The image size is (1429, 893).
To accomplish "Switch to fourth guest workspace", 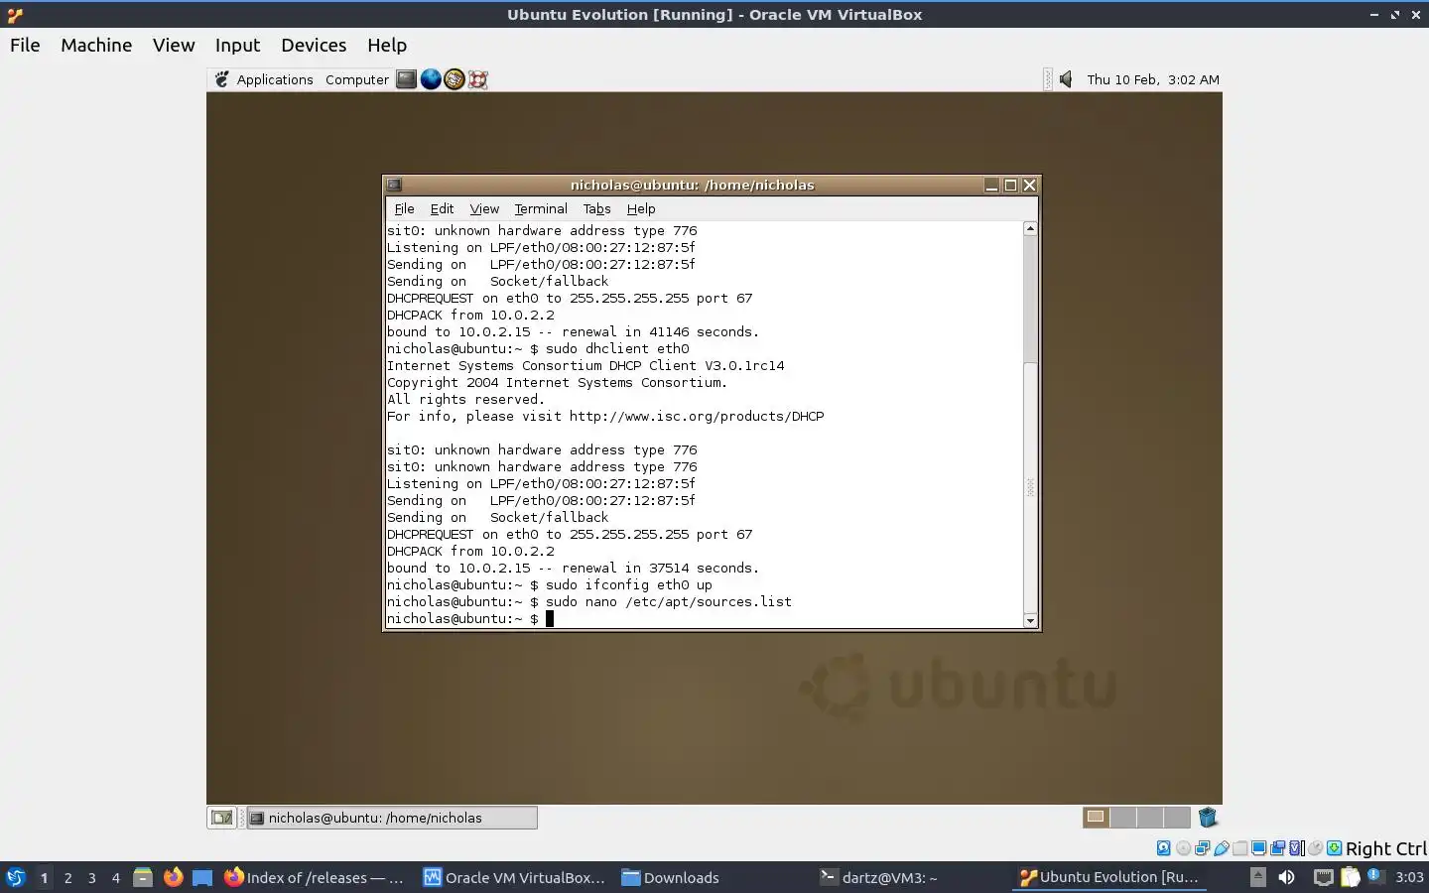I will [x=1177, y=818].
